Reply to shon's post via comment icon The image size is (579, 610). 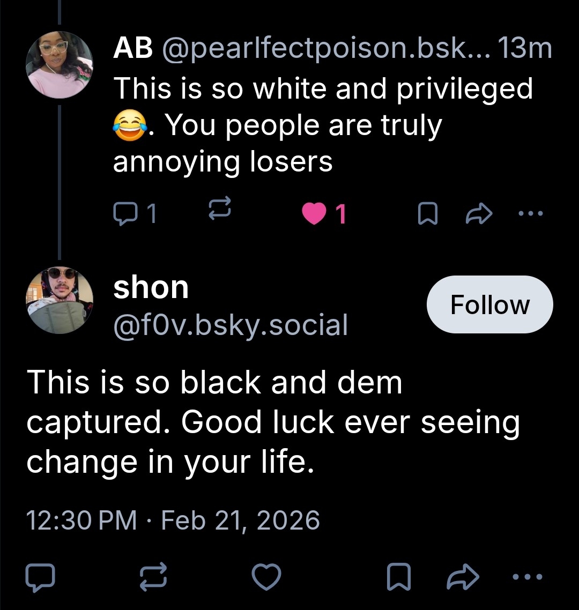coord(40,577)
